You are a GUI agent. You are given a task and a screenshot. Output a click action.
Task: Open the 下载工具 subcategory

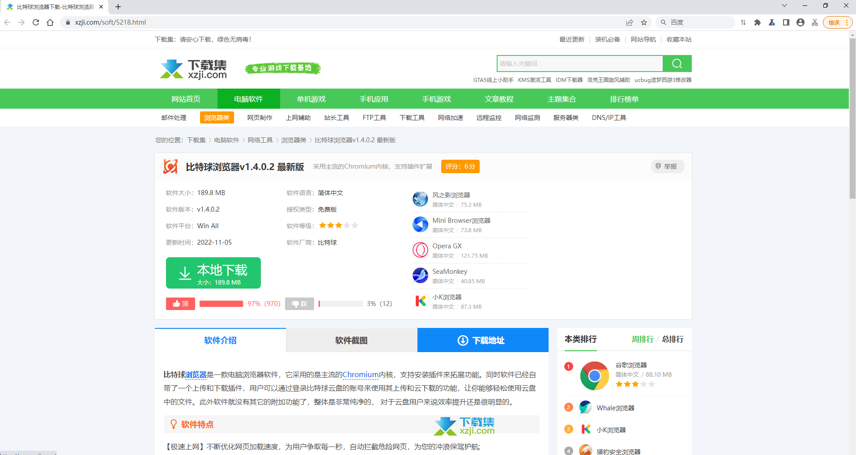(x=412, y=118)
